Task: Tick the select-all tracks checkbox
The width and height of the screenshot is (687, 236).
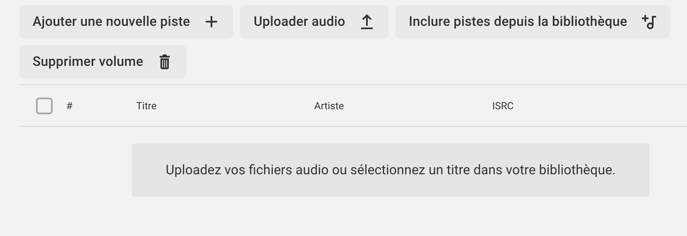Action: pos(44,106)
